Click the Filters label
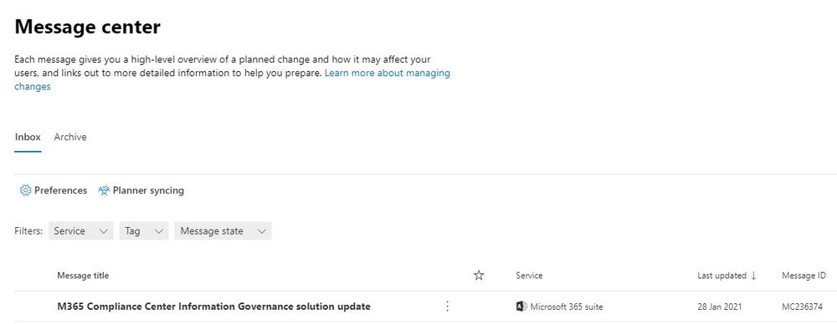The height and width of the screenshot is (324, 837). pyautogui.click(x=28, y=231)
